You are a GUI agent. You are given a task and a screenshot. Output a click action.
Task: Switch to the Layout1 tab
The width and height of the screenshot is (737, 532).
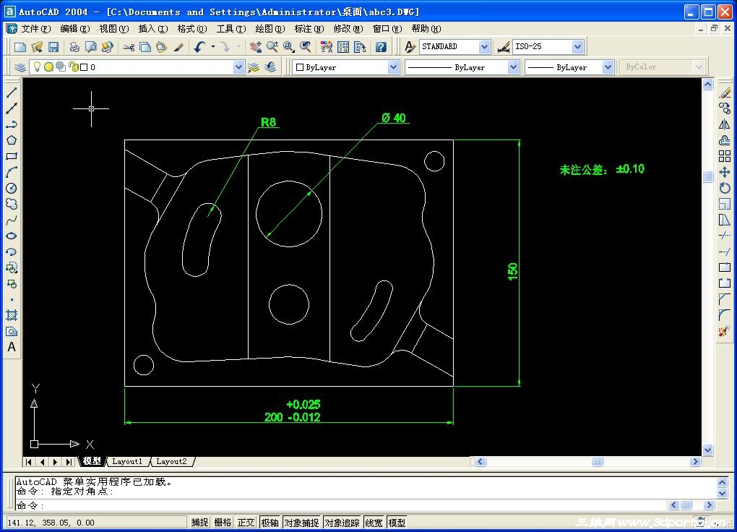(x=127, y=461)
